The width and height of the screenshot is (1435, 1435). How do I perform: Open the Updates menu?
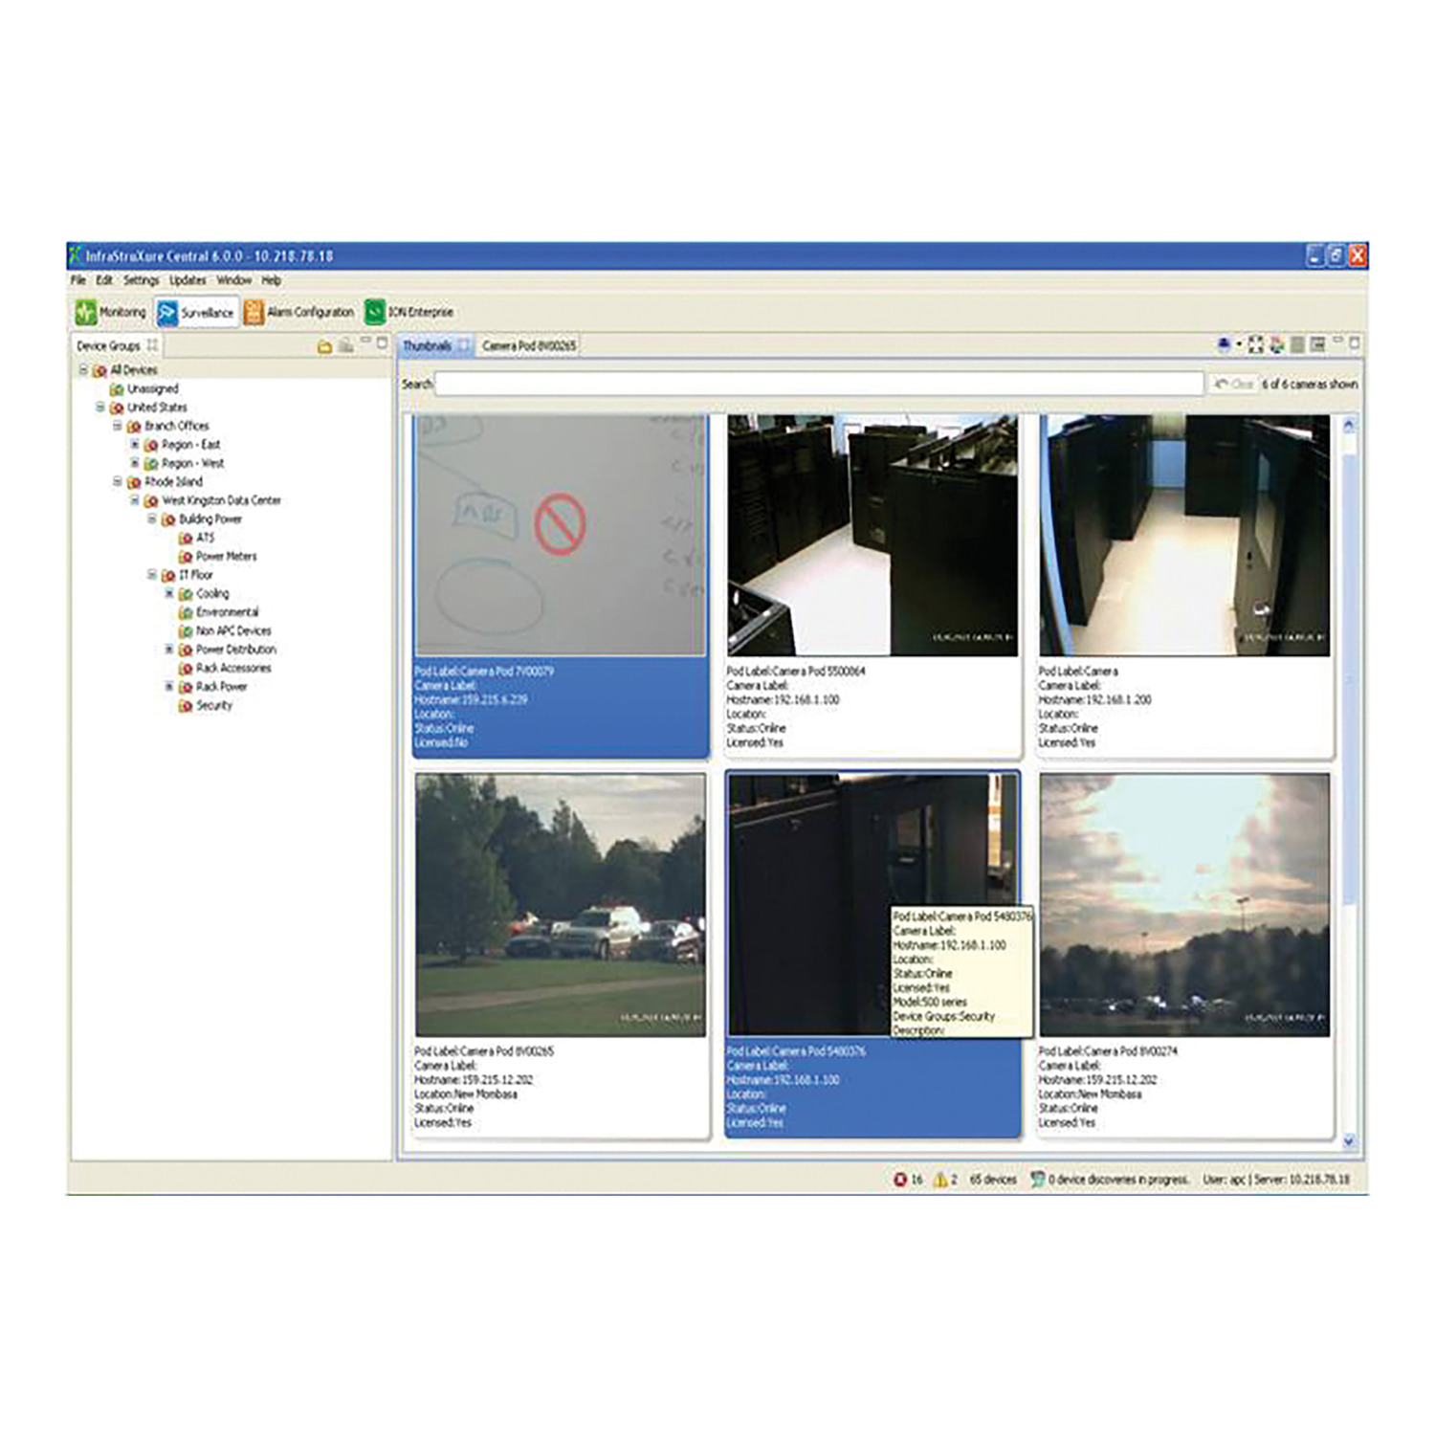(x=188, y=280)
